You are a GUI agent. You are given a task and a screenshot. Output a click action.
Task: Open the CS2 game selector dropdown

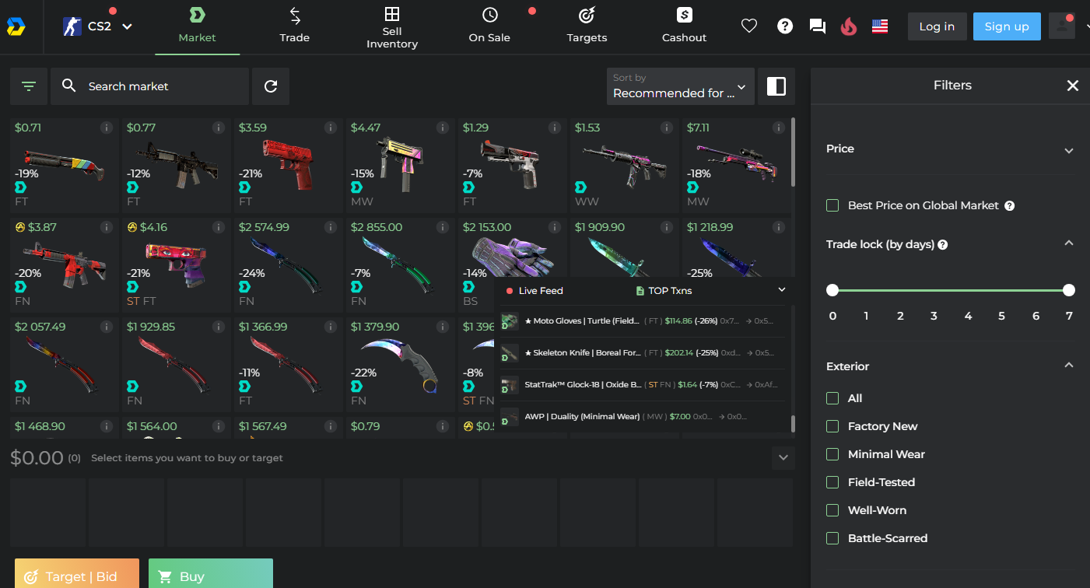[98, 26]
